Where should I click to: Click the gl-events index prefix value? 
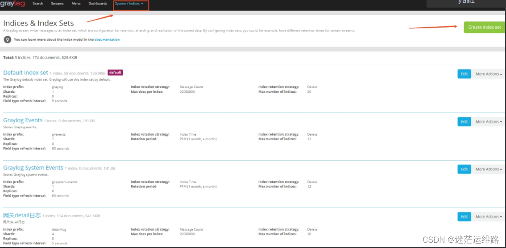59,134
